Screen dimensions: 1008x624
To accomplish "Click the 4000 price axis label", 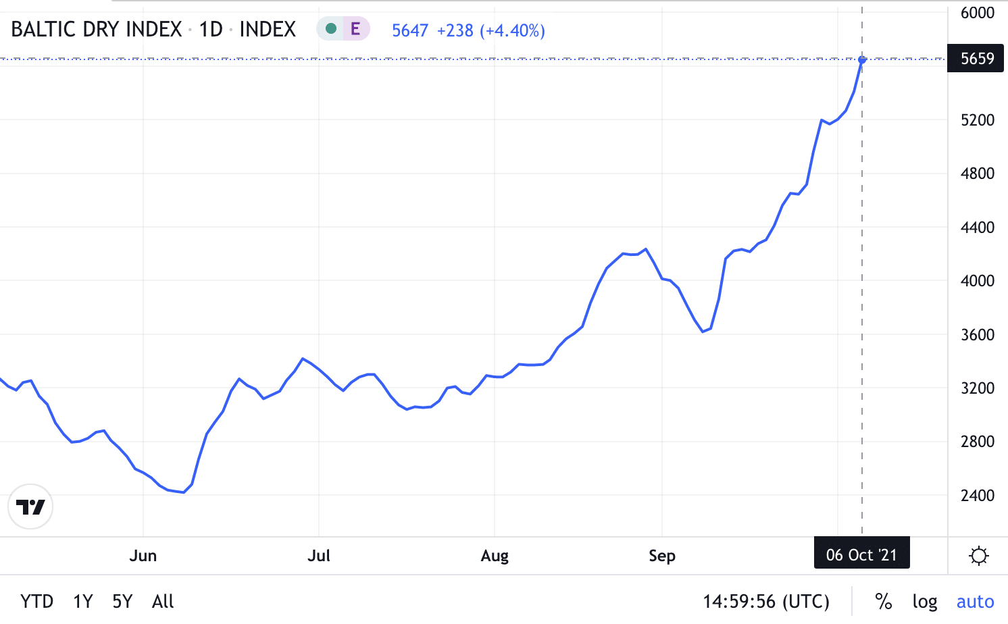I will [x=978, y=280].
